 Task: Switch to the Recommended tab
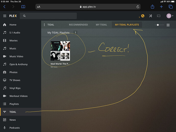78,25
